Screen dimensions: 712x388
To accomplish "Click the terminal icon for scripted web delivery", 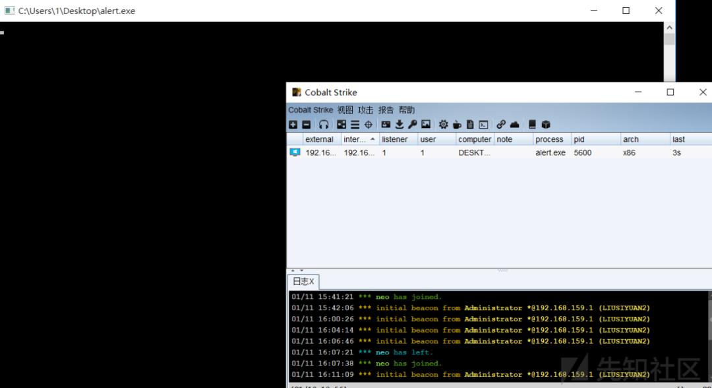I will coord(484,125).
